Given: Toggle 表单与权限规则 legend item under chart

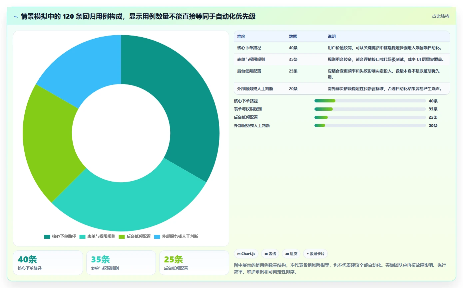Looking at the screenshot, I should [x=98, y=236].
